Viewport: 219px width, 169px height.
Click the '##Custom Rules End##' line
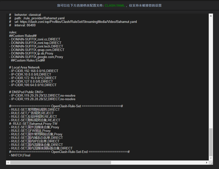(28, 60)
